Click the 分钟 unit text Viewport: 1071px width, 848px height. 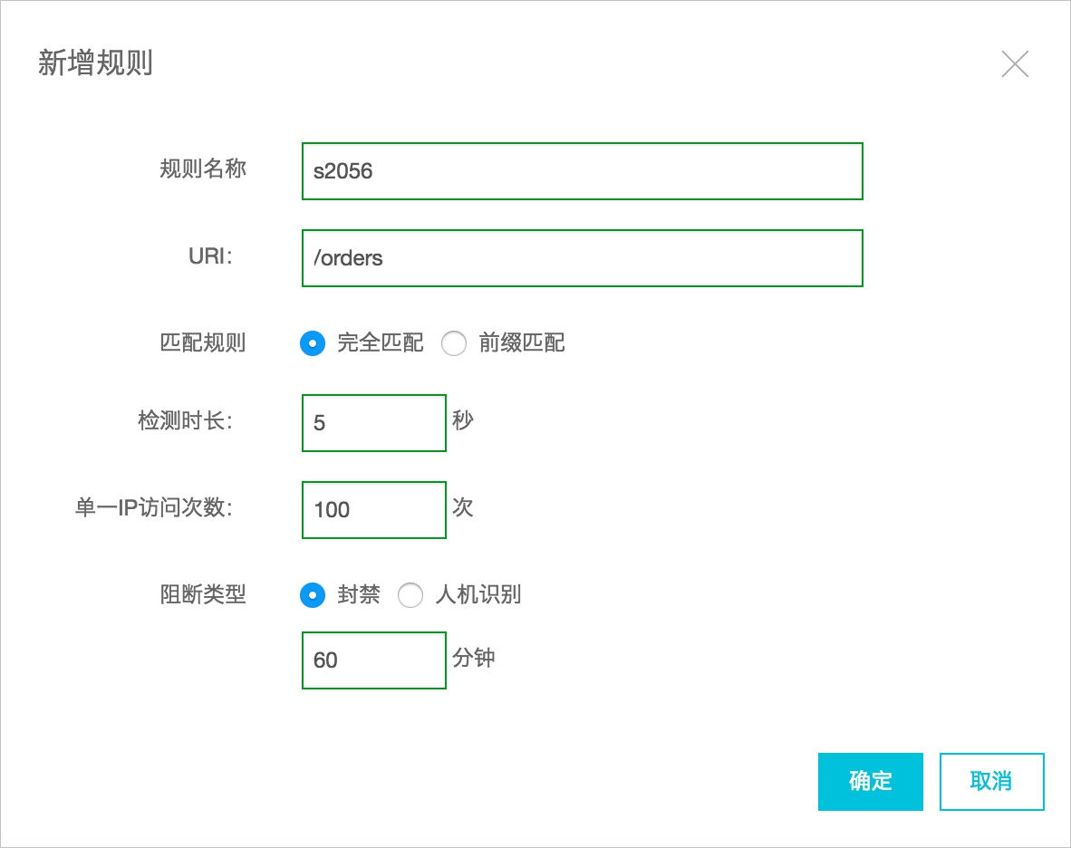(x=474, y=658)
